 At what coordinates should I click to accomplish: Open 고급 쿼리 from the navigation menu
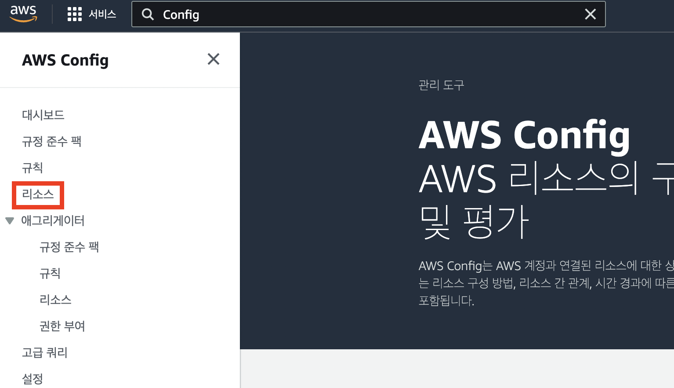[44, 352]
